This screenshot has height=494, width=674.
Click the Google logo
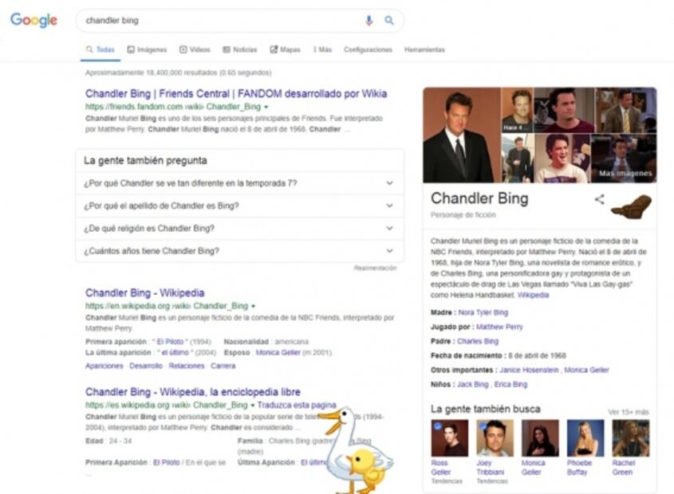pos(34,21)
